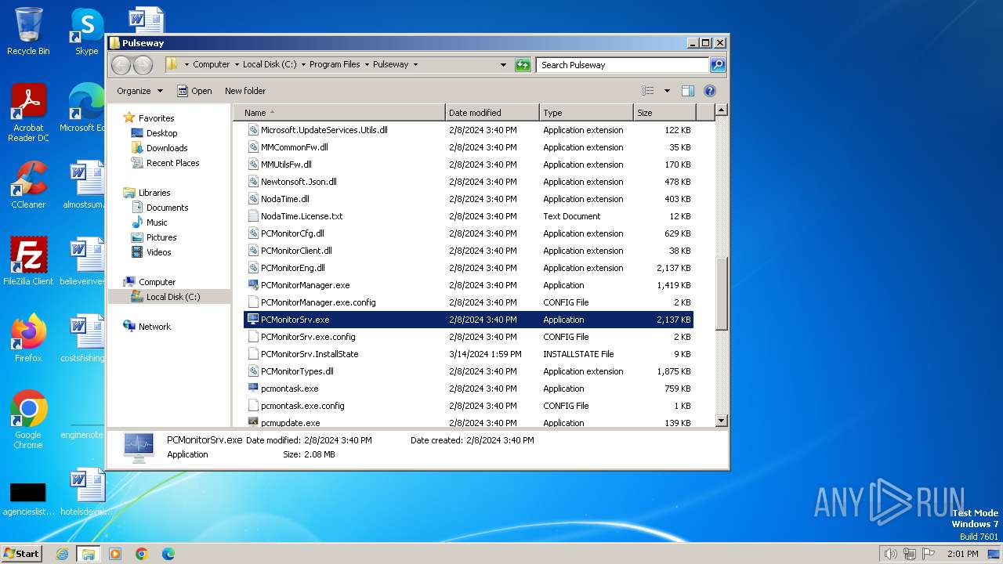Open Acrobat Reader DC desktop shortcut

tap(28, 112)
